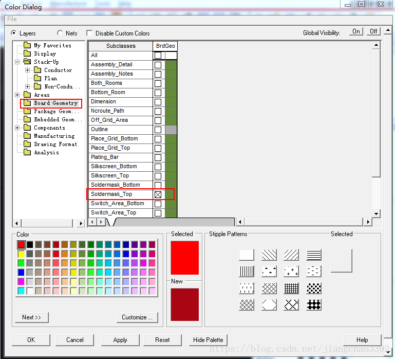Select the forward slash hatch stipple pattern
The image size is (395, 359).
pos(291,255)
